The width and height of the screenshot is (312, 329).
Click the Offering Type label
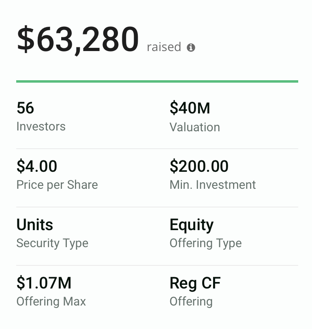(205, 243)
